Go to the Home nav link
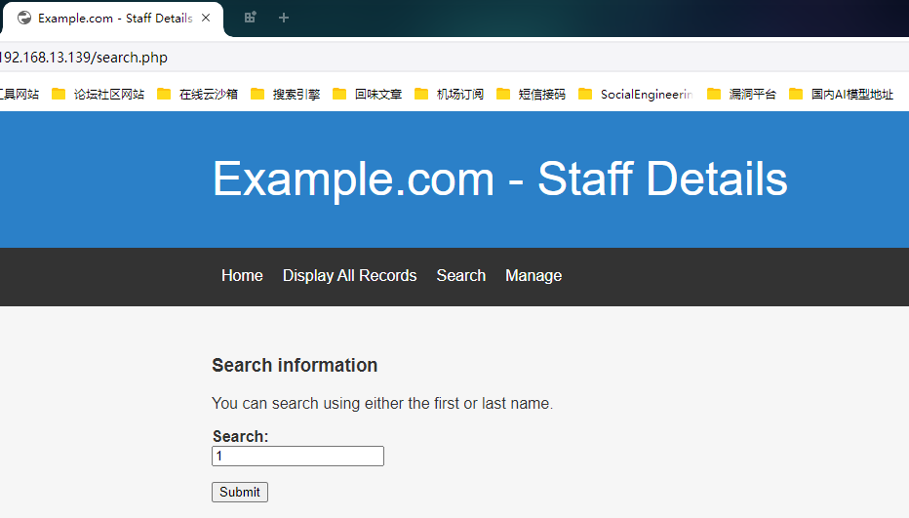Image resolution: width=909 pixels, height=518 pixels. [242, 275]
